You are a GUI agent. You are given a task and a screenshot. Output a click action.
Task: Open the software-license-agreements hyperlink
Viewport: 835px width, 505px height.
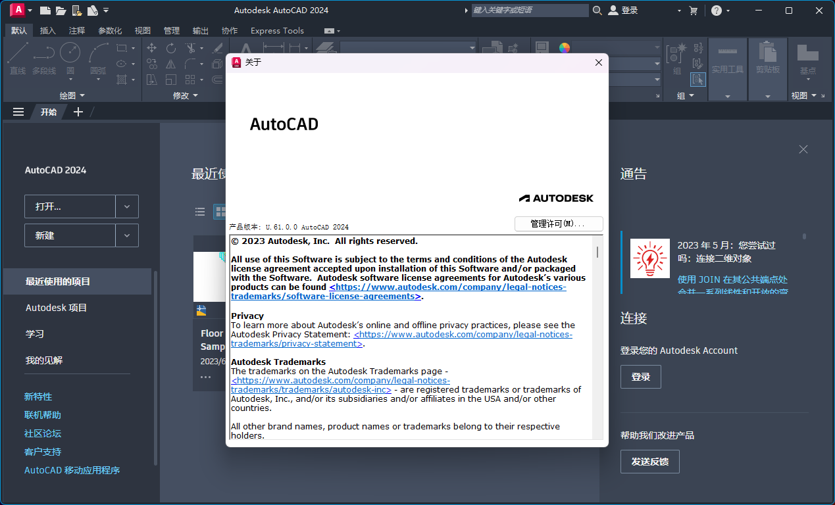(x=398, y=292)
